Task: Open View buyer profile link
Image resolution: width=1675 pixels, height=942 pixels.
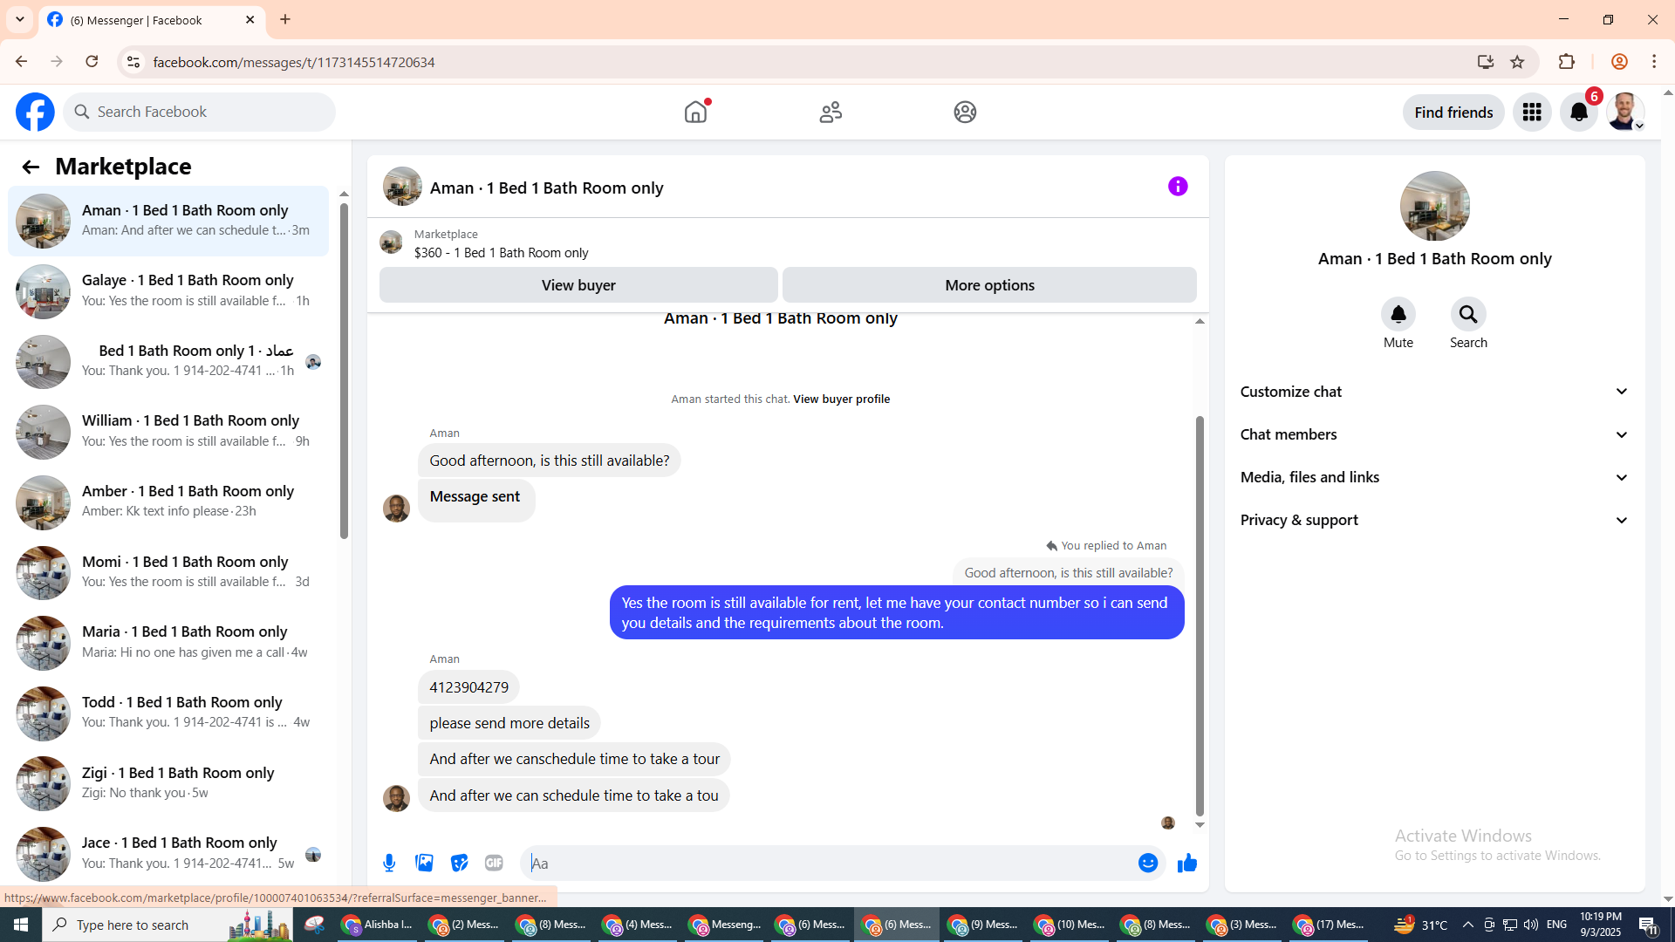Action: [x=841, y=399]
